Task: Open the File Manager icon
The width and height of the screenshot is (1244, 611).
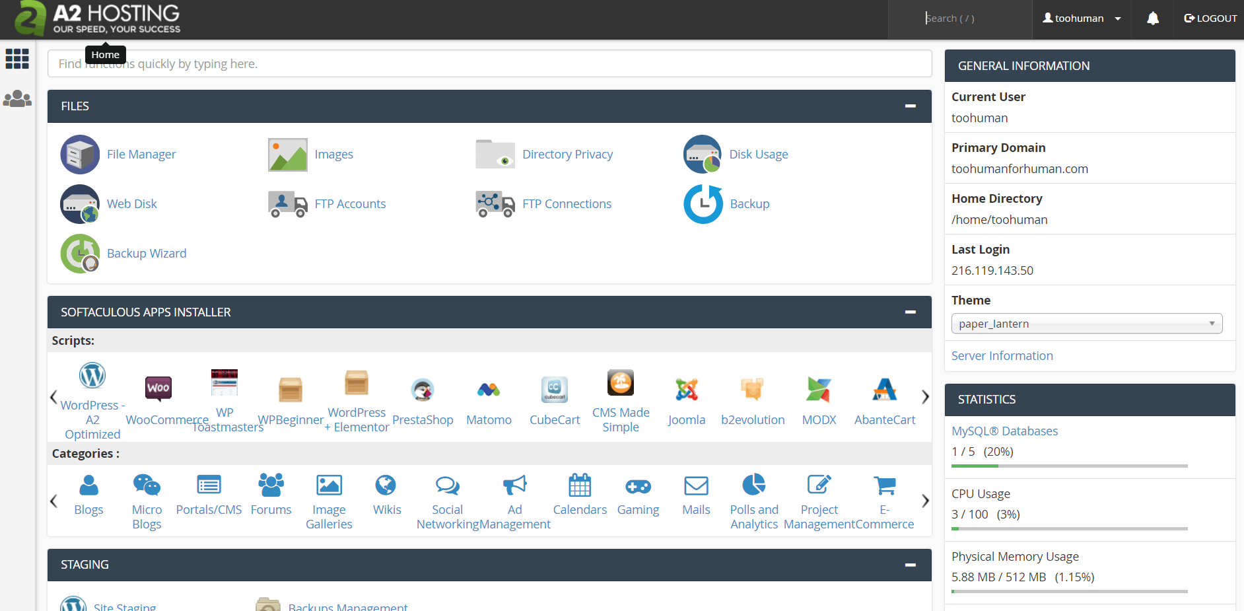Action: tap(80, 155)
